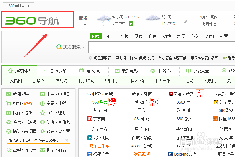
Task: Click the 空气质量 良 badge
Action: coord(131,24)
